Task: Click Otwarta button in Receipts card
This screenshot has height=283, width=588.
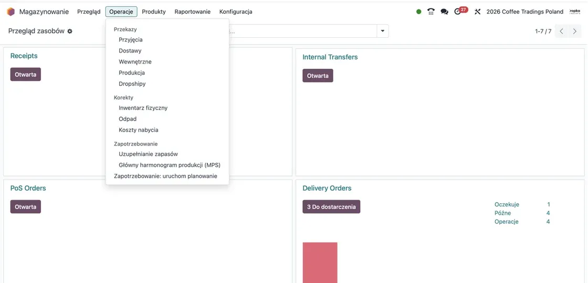Action: [26, 74]
